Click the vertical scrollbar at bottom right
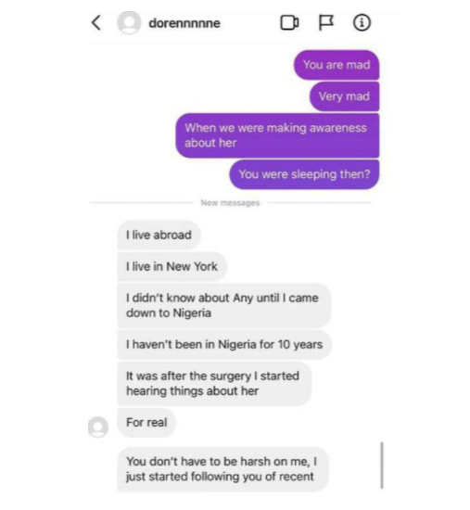Image resolution: width=470 pixels, height=510 pixels. (382, 465)
